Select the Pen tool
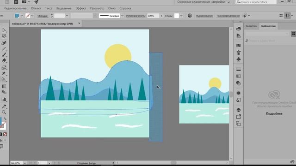 4,43
